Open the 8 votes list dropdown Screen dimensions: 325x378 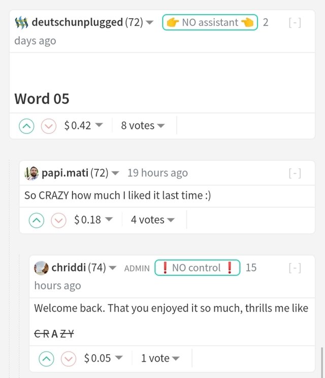pos(143,126)
